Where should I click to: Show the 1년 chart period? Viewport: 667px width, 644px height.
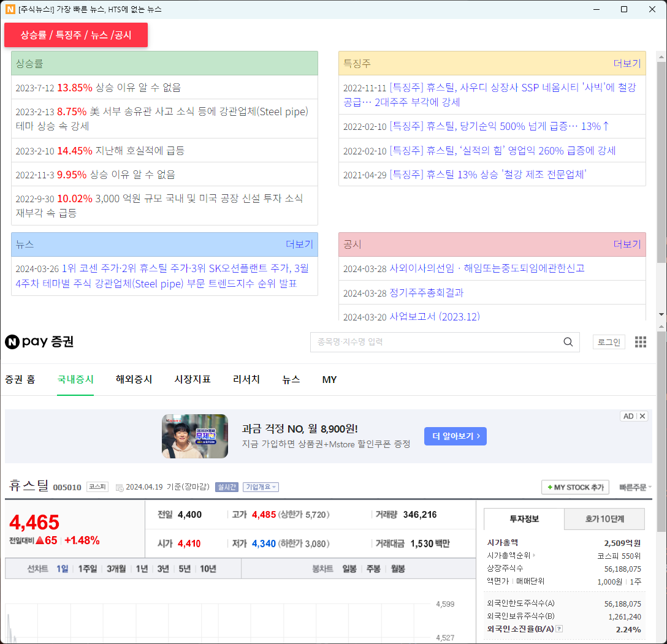tap(142, 569)
